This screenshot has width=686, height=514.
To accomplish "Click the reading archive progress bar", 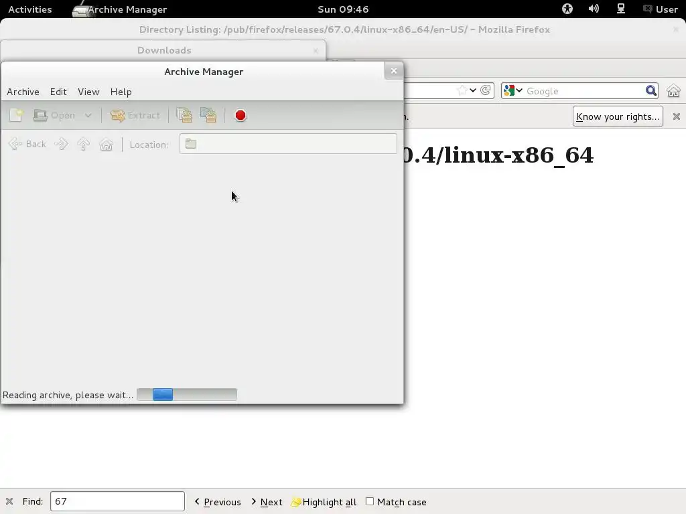I will pyautogui.click(x=187, y=395).
